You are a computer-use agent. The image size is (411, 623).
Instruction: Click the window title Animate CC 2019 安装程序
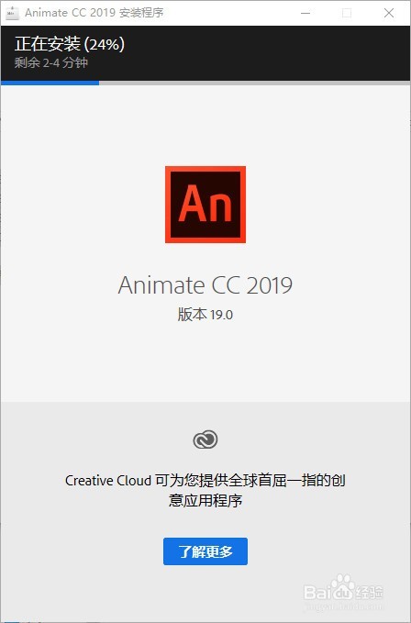pyautogui.click(x=94, y=13)
